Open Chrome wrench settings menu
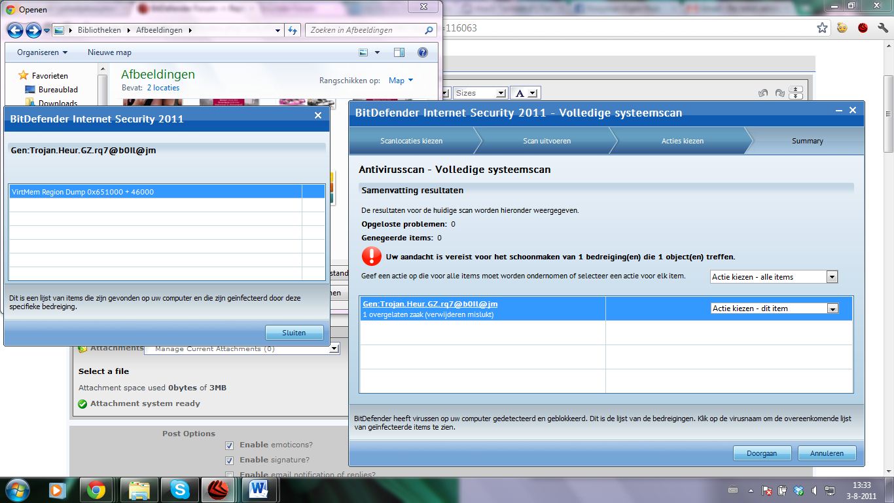This screenshot has width=894, height=503. coord(884,28)
